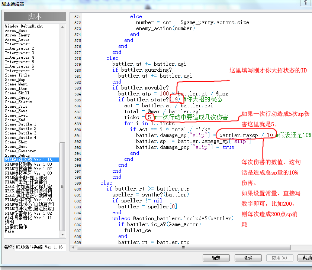Select Scene_Item script
Viewport: 312px width, 270px height.
16,89
